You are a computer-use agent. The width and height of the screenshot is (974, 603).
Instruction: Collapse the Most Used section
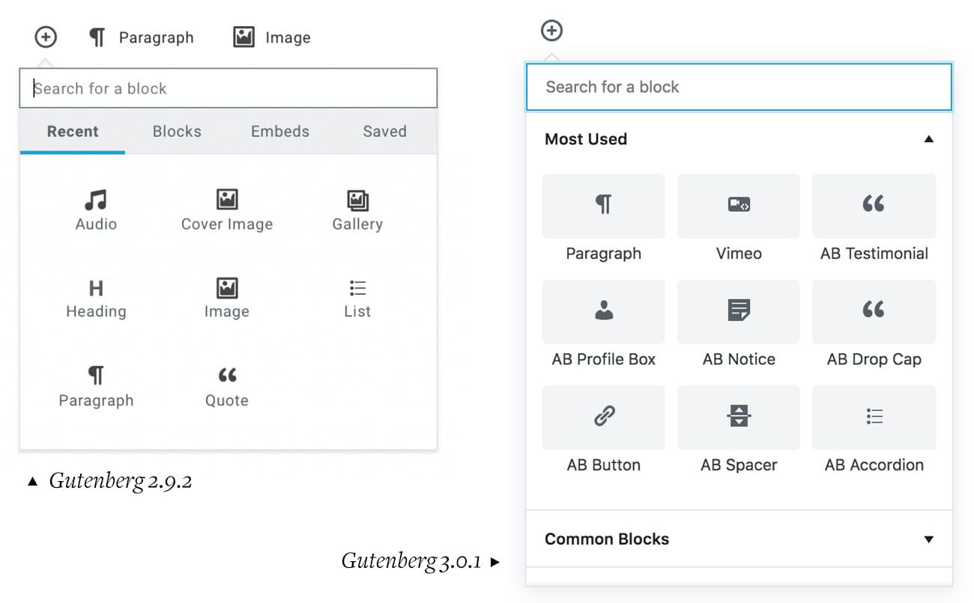pyautogui.click(x=739, y=139)
